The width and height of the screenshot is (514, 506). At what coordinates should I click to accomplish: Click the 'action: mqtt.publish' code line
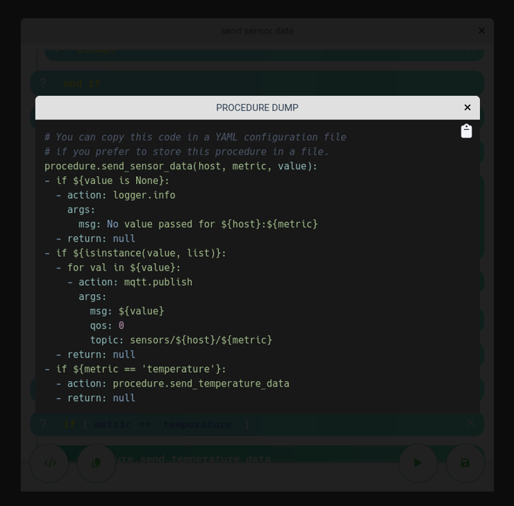click(135, 282)
